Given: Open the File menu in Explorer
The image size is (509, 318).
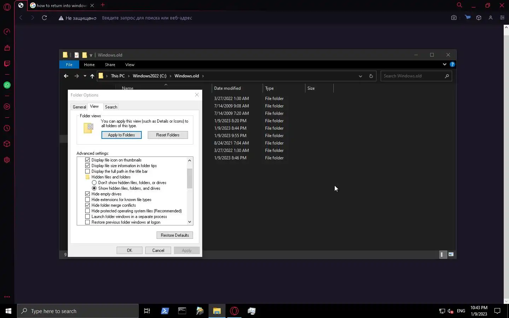Looking at the screenshot, I should point(69,65).
